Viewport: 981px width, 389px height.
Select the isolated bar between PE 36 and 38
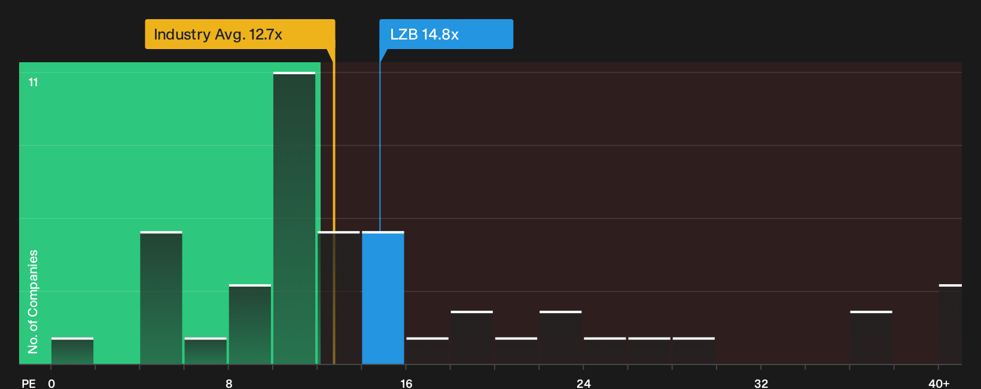(871, 338)
